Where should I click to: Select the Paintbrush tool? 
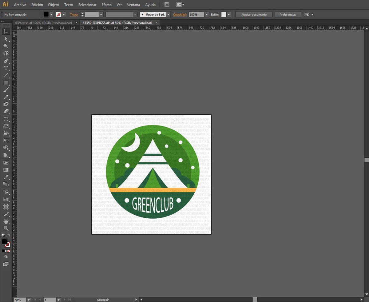(x=6, y=90)
